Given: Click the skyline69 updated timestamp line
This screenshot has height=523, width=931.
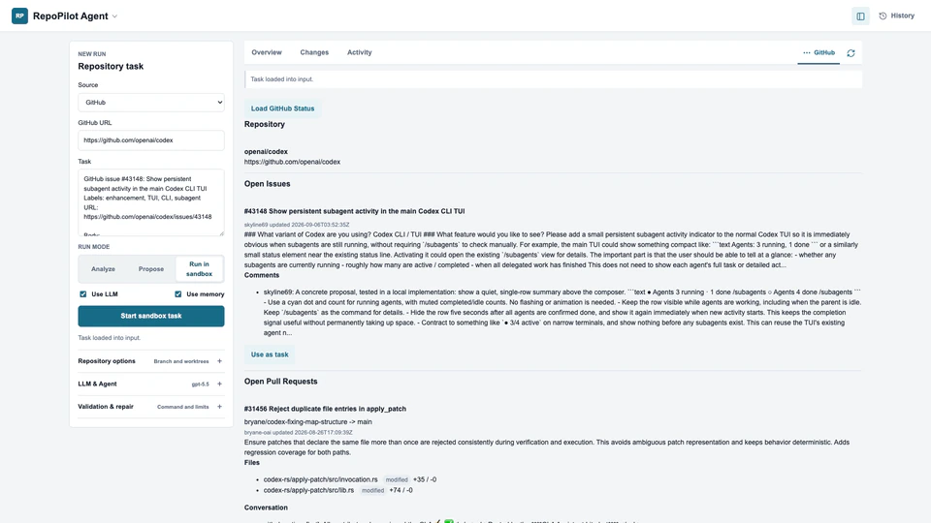Looking at the screenshot, I should 297,225.
